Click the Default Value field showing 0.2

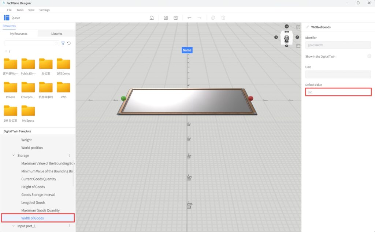click(x=338, y=92)
